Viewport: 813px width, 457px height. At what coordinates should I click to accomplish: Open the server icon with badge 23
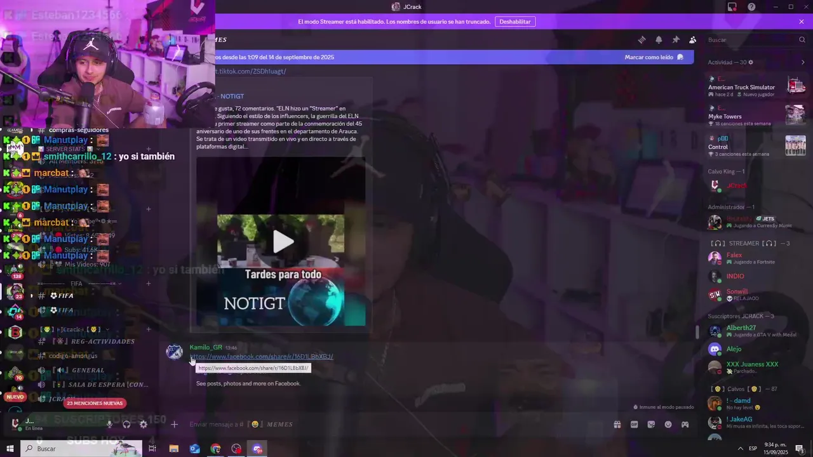(x=15, y=290)
